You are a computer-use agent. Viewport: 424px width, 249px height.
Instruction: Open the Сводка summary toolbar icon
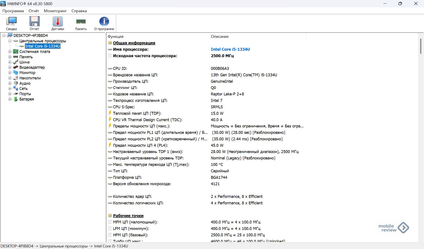pos(11,23)
